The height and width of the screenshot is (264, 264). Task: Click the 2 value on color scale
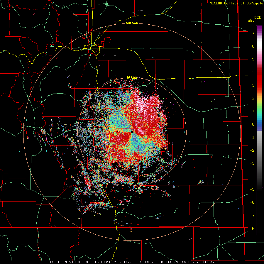coord(253,98)
